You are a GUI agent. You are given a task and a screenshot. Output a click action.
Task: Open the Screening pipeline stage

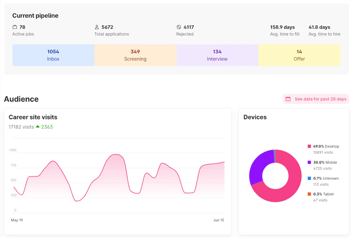pos(135,55)
